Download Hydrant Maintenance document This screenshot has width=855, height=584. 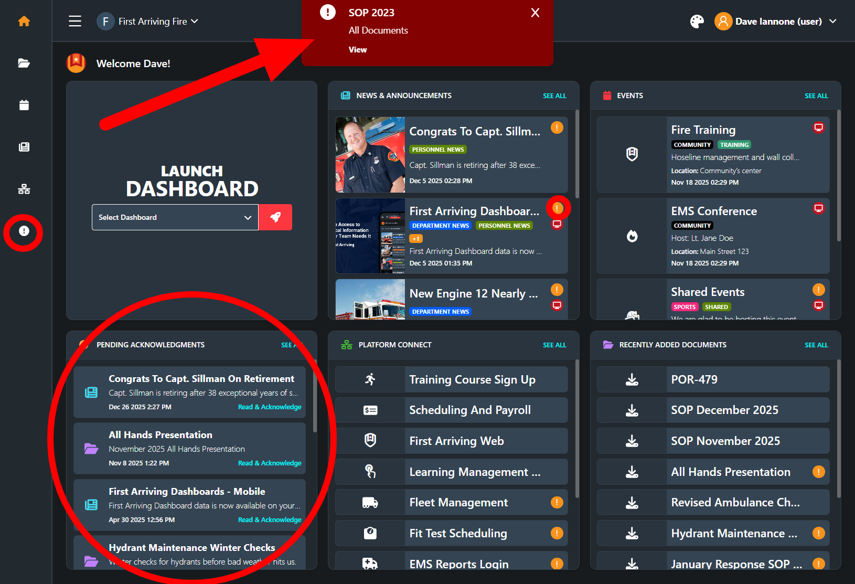coord(632,534)
